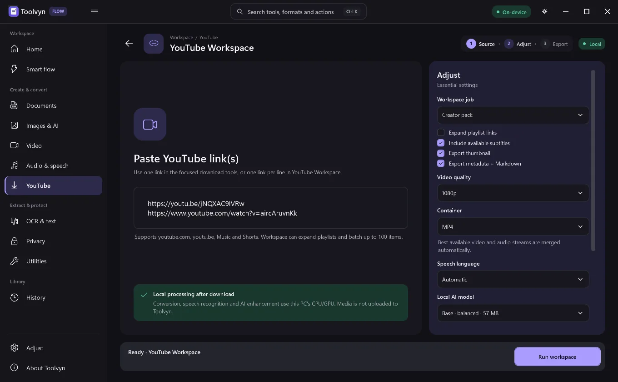This screenshot has height=382, width=618.
Task: Open the Video quality 1080p dropdown
Action: pos(513,193)
